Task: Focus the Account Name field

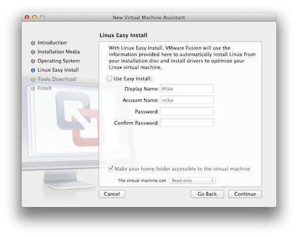Action: tap(187, 100)
